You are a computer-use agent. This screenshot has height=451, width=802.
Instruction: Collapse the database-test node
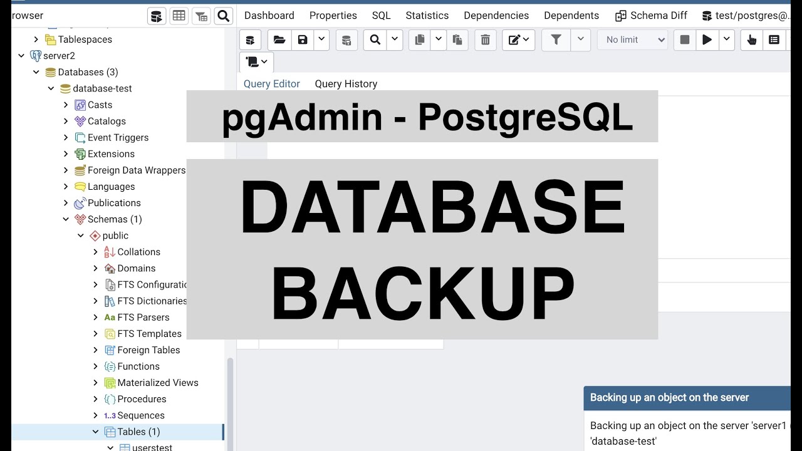51,88
